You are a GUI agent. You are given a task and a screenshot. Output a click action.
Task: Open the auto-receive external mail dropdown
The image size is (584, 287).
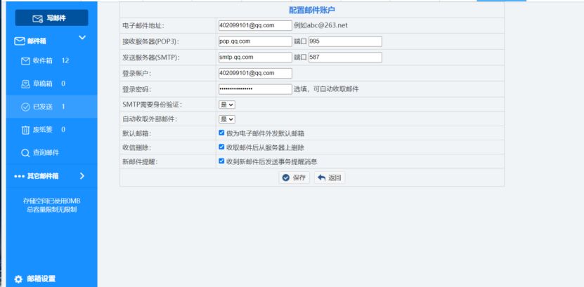(227, 119)
